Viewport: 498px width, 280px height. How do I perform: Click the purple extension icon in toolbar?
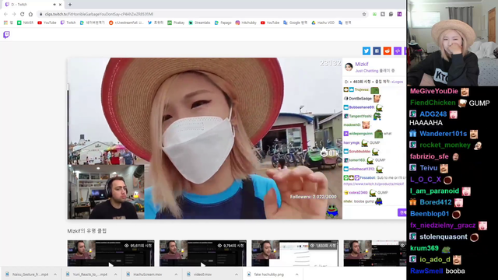pyautogui.click(x=399, y=14)
